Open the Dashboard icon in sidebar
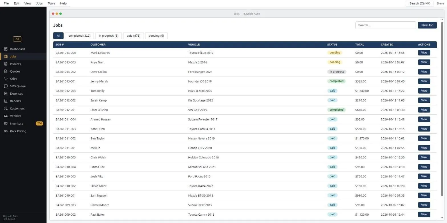This screenshot has height=223, width=447. tap(6, 49)
